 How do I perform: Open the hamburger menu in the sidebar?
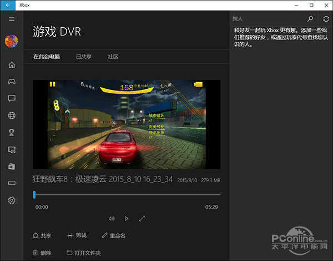point(11,19)
